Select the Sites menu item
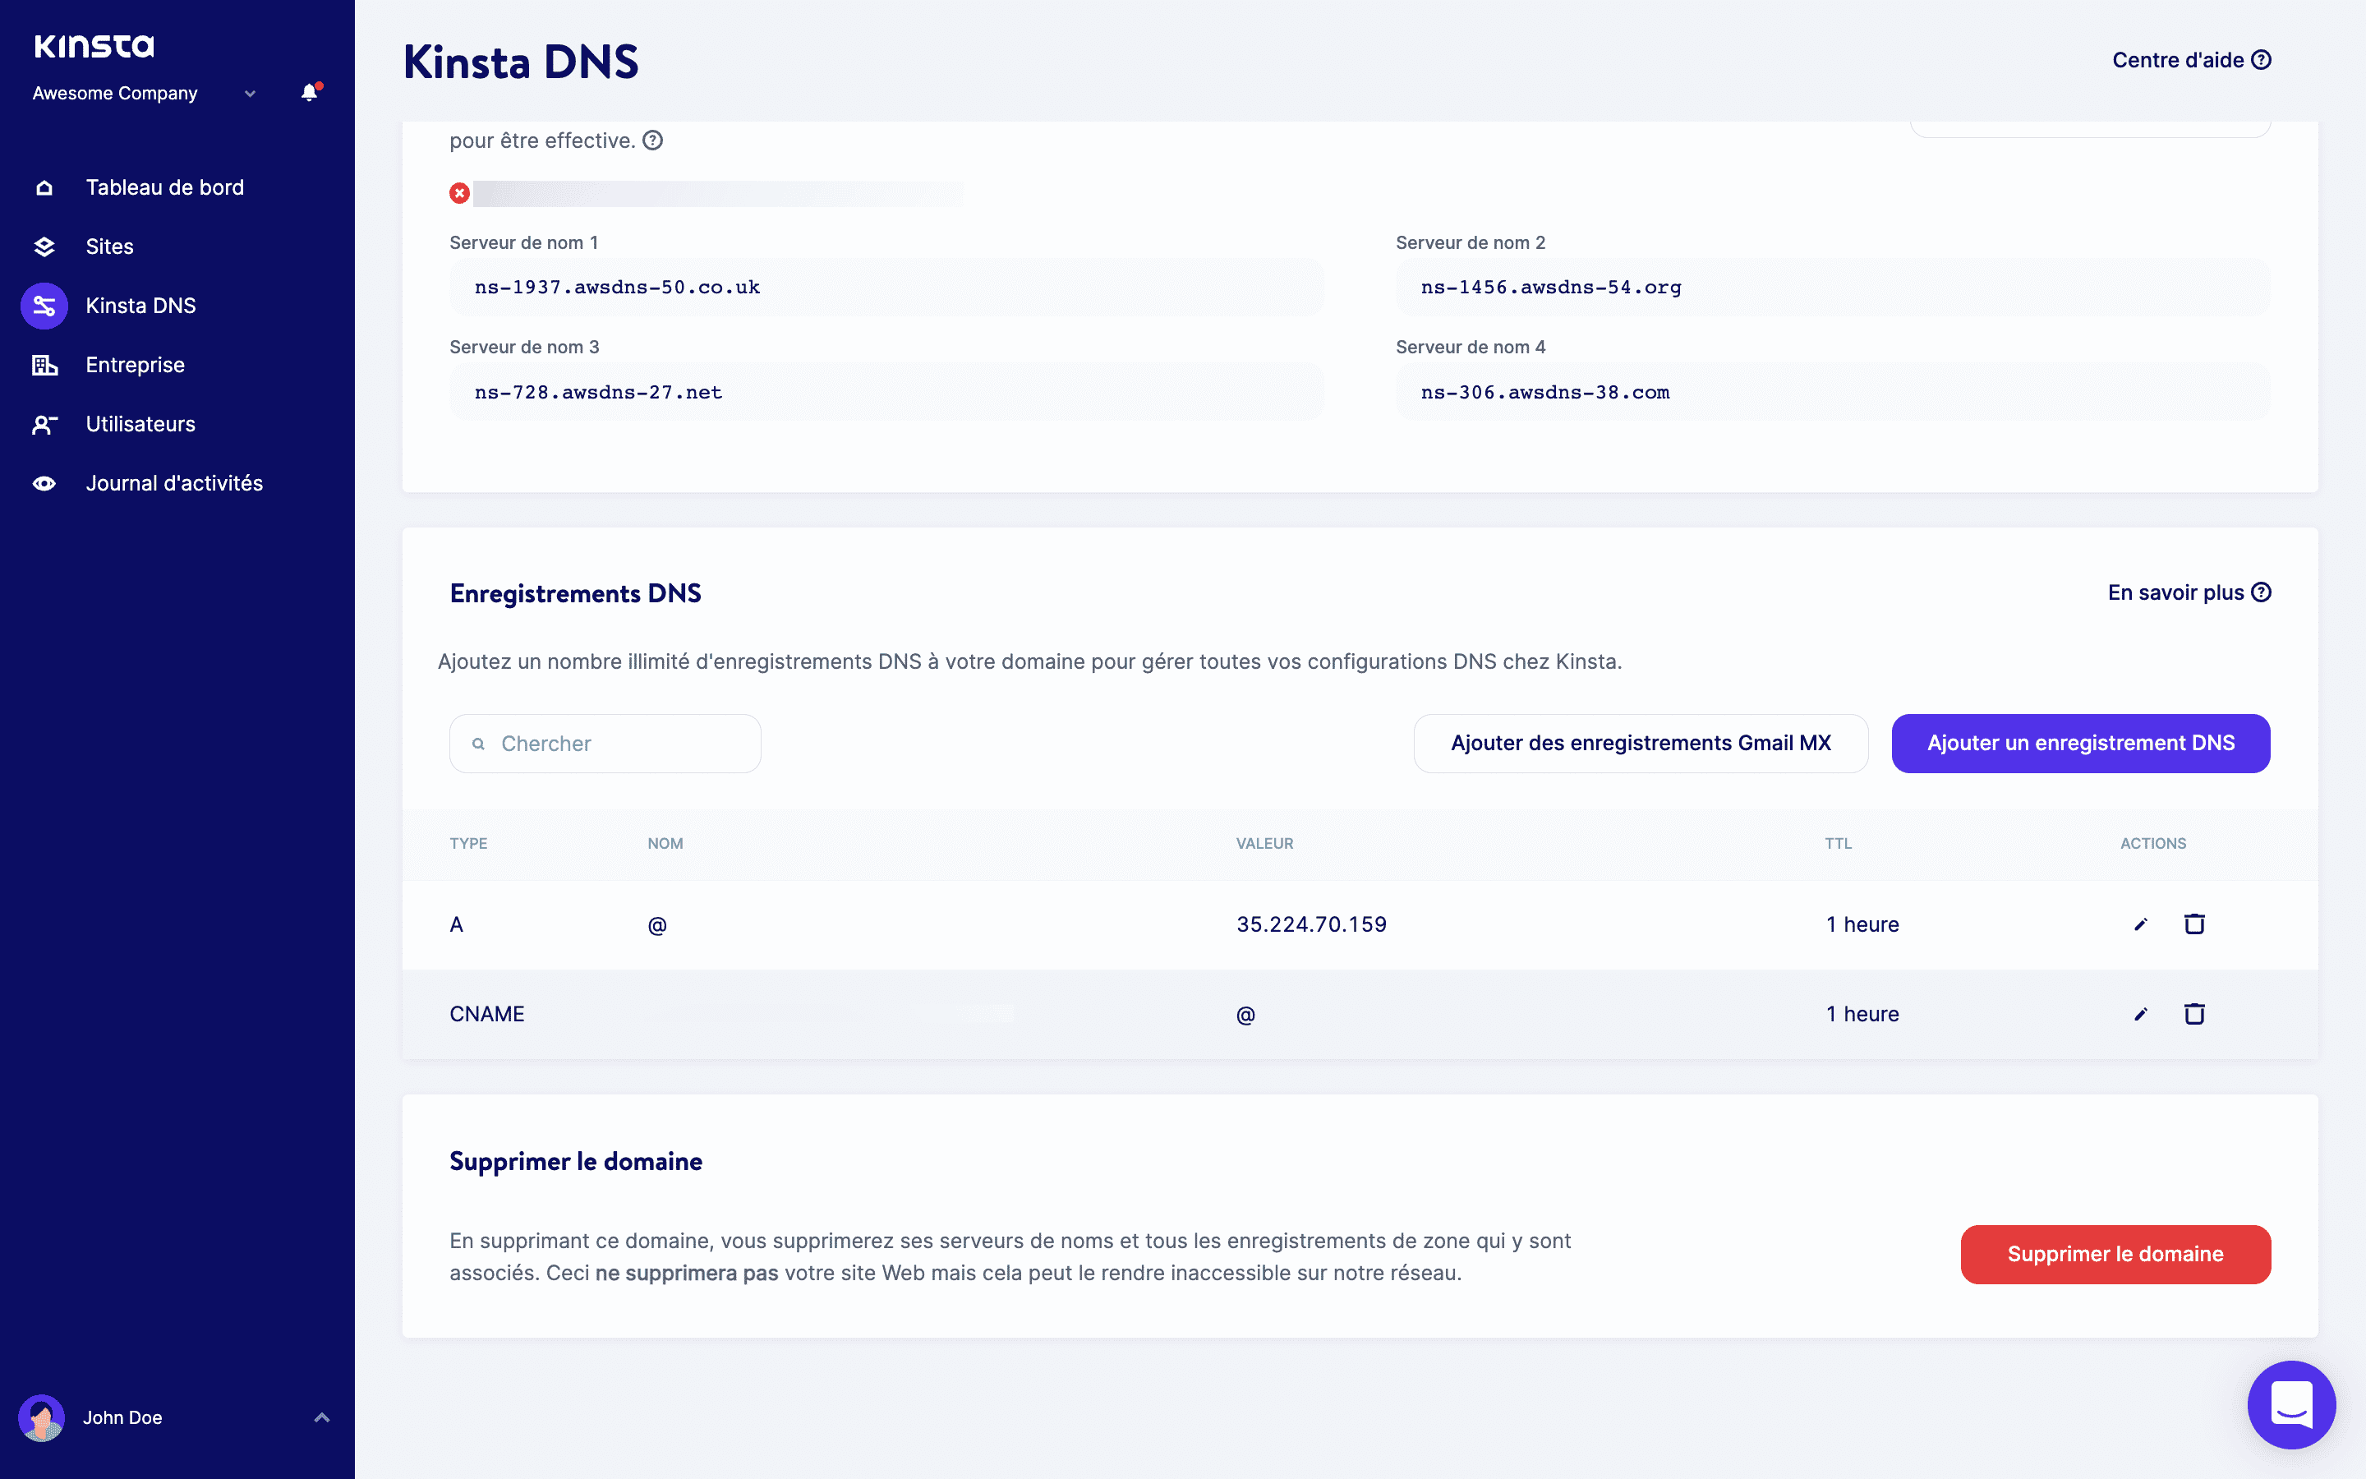The width and height of the screenshot is (2366, 1479). point(109,246)
